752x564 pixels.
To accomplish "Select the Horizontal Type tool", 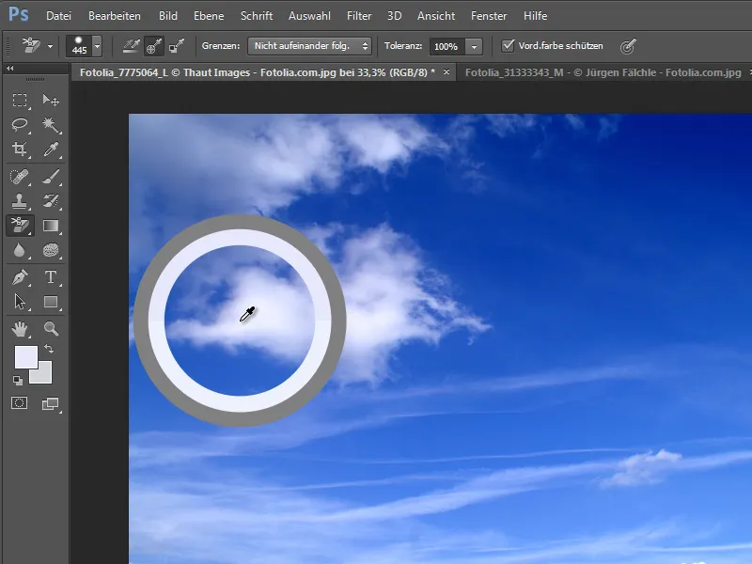I will pos(51,277).
